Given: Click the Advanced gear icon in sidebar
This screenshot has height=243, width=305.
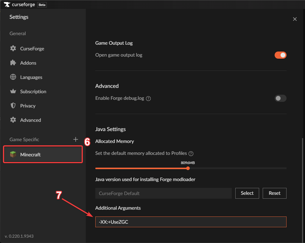Looking at the screenshot, I should (13, 120).
